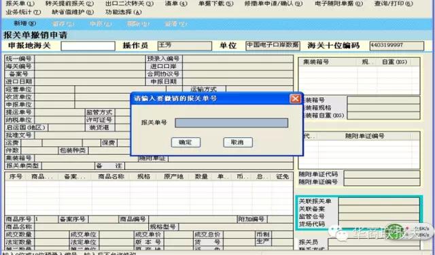This screenshot has height=255, width=435.
Task: Open the 报关单(1) menu
Action: [x=20, y=3]
